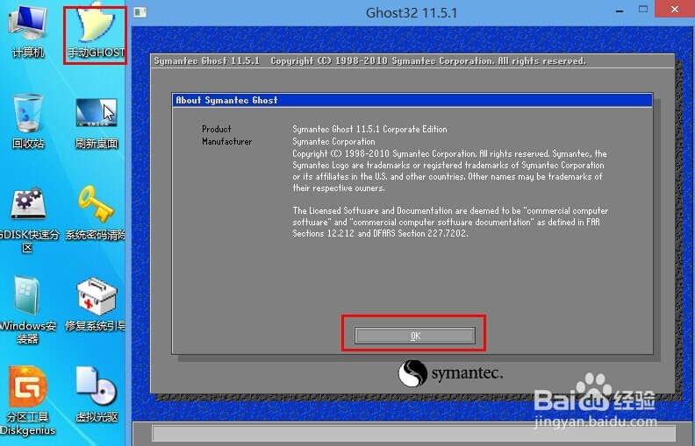Click the About Symantec Ghost title bar

(x=412, y=100)
